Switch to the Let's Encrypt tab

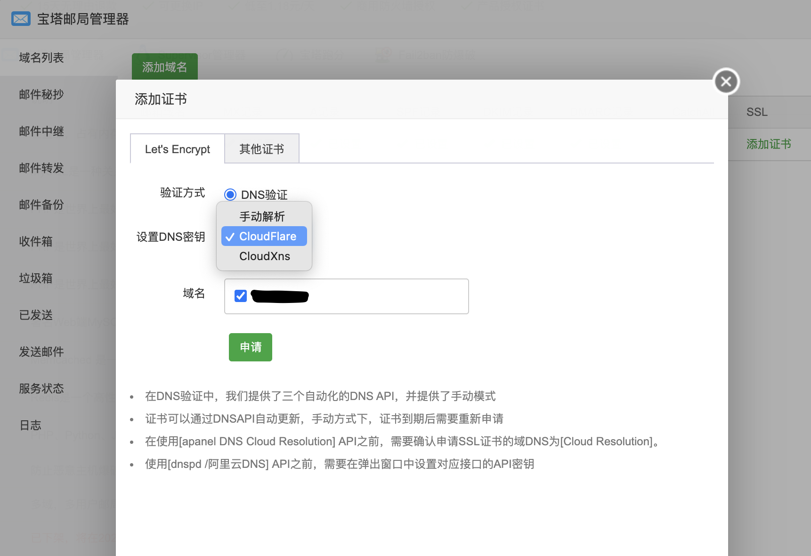coord(177,149)
